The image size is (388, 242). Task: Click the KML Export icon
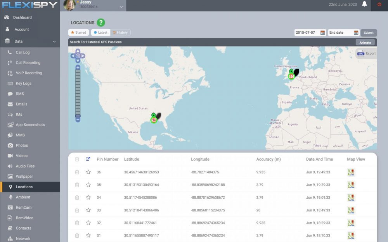point(361,53)
